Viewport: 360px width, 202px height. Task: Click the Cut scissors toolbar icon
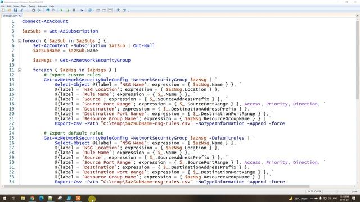tap(21, 10)
